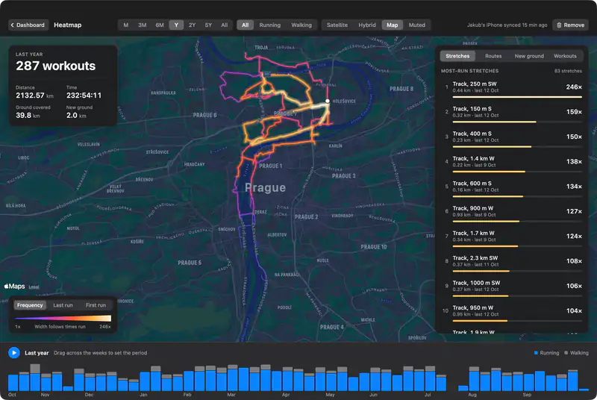Play the Last year timeline animation
Viewport: 597px width, 400px height.
pyautogui.click(x=14, y=353)
